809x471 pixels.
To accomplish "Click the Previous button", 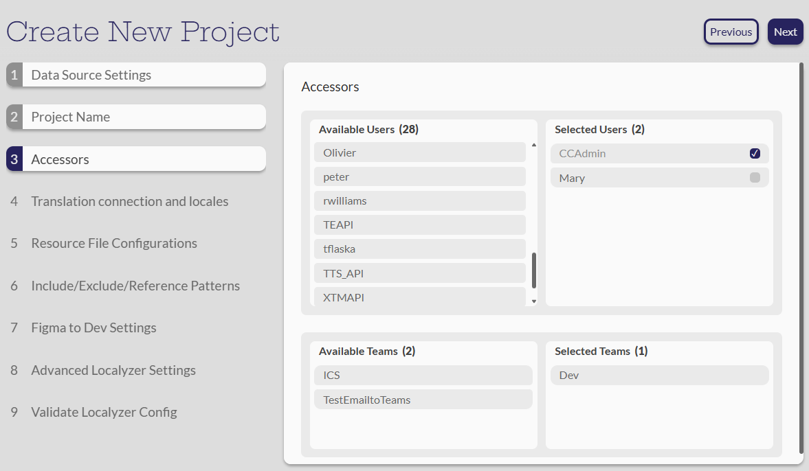I will pyautogui.click(x=731, y=32).
